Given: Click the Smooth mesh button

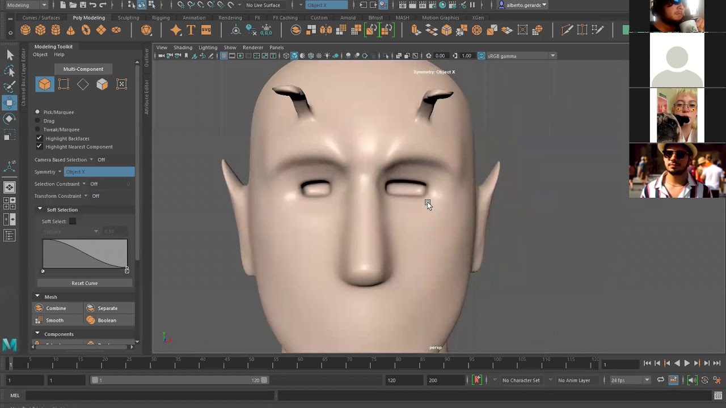Looking at the screenshot, I should coord(57,320).
